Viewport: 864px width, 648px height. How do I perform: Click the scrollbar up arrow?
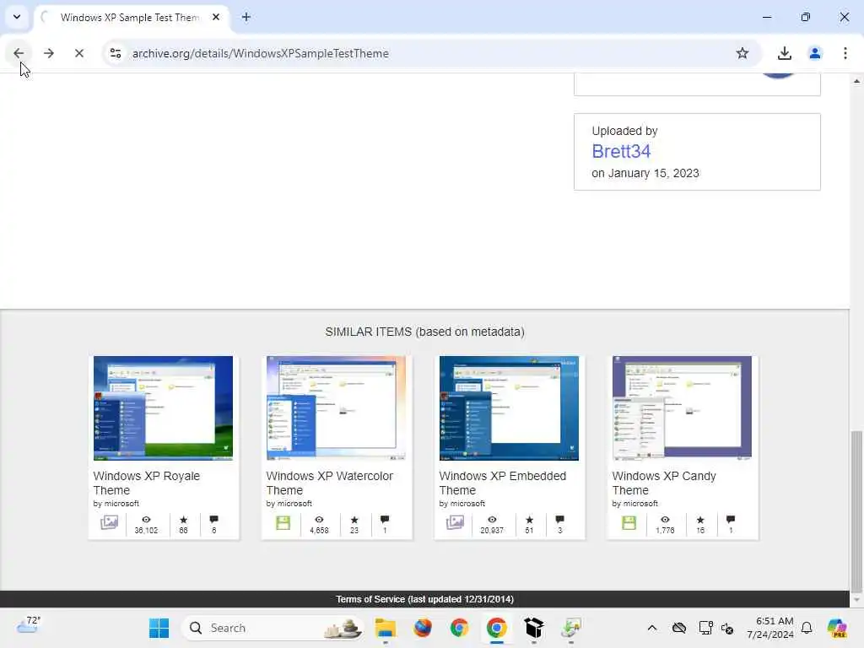pos(856,82)
